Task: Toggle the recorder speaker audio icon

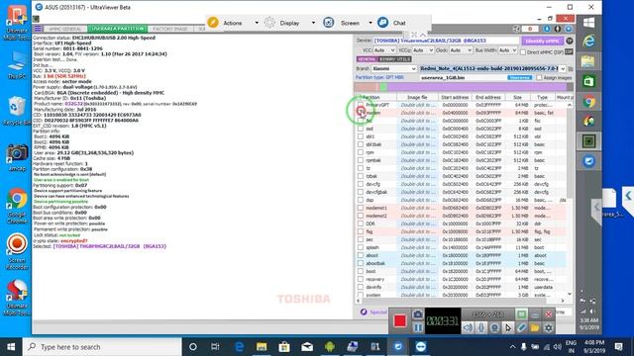Action: [468, 327]
